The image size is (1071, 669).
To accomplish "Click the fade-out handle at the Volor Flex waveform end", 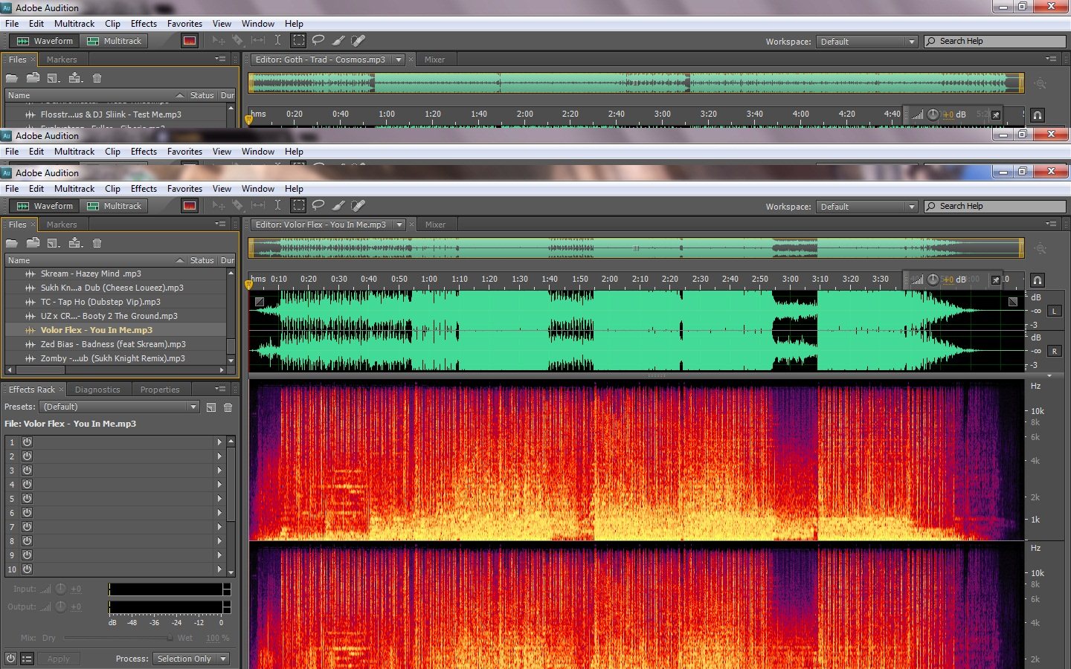I will pyautogui.click(x=1013, y=302).
